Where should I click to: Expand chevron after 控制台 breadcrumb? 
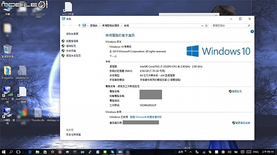(x=100, y=26)
